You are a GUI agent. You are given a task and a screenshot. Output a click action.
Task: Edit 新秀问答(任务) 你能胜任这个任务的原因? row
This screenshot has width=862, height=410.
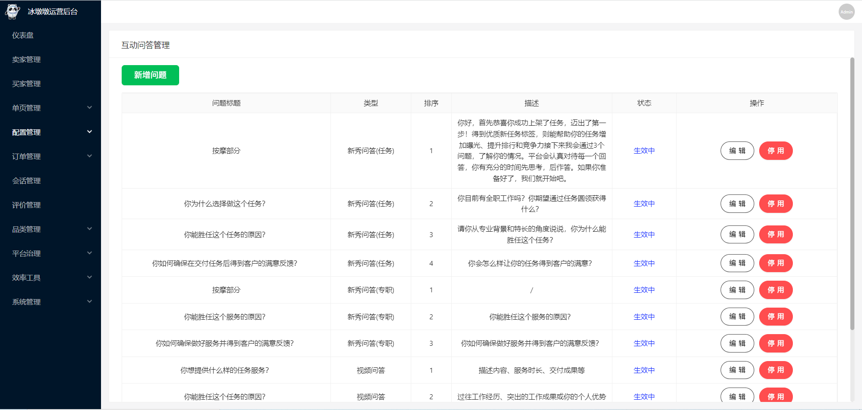737,234
